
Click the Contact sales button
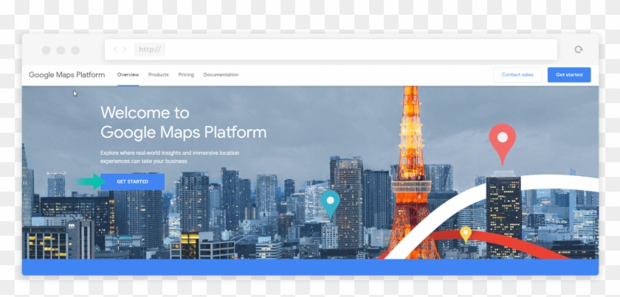point(517,74)
